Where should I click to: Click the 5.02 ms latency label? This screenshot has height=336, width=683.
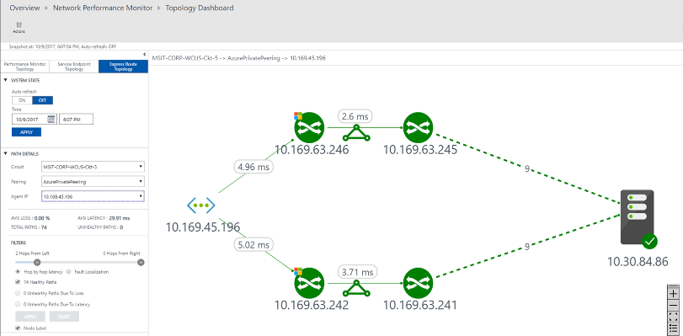(x=253, y=245)
